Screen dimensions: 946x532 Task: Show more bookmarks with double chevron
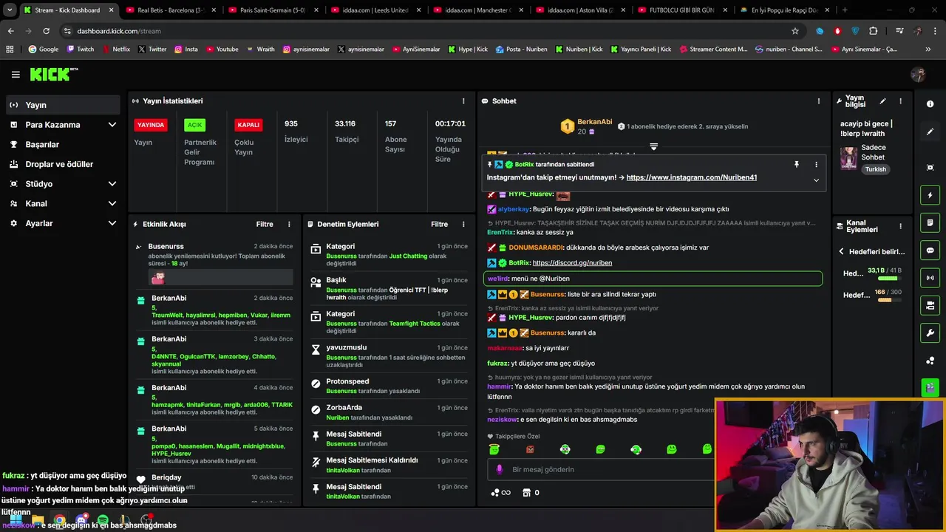[928, 50]
